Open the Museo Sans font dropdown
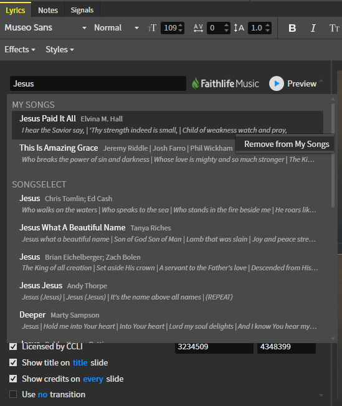The width and height of the screenshot is (342, 406). coord(45,27)
